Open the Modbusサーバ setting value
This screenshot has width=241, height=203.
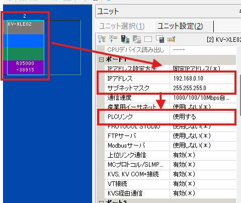click(192, 145)
